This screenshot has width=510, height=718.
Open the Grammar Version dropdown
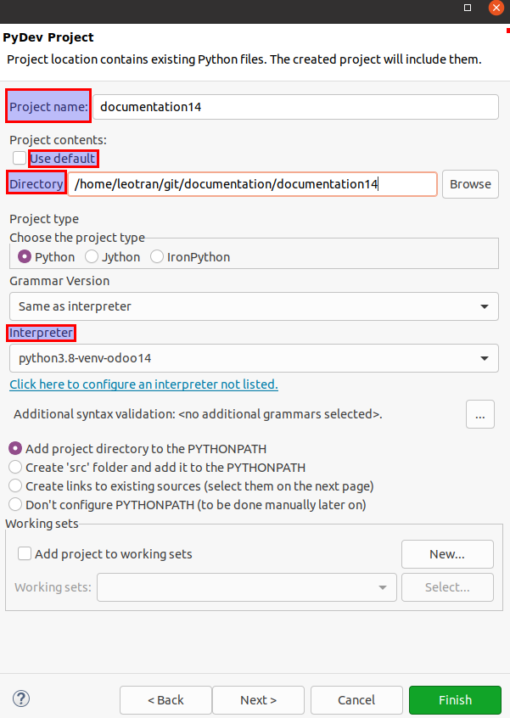[x=254, y=306]
